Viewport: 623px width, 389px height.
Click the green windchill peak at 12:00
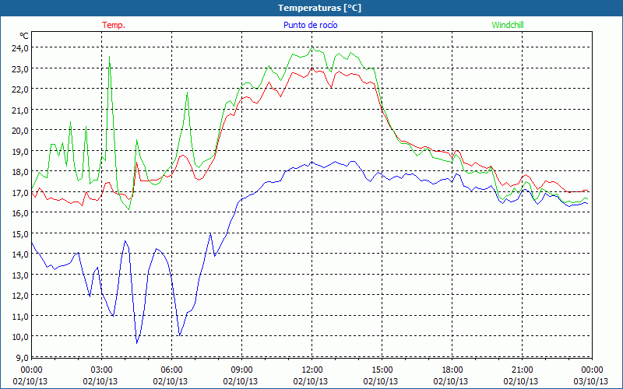(x=312, y=47)
